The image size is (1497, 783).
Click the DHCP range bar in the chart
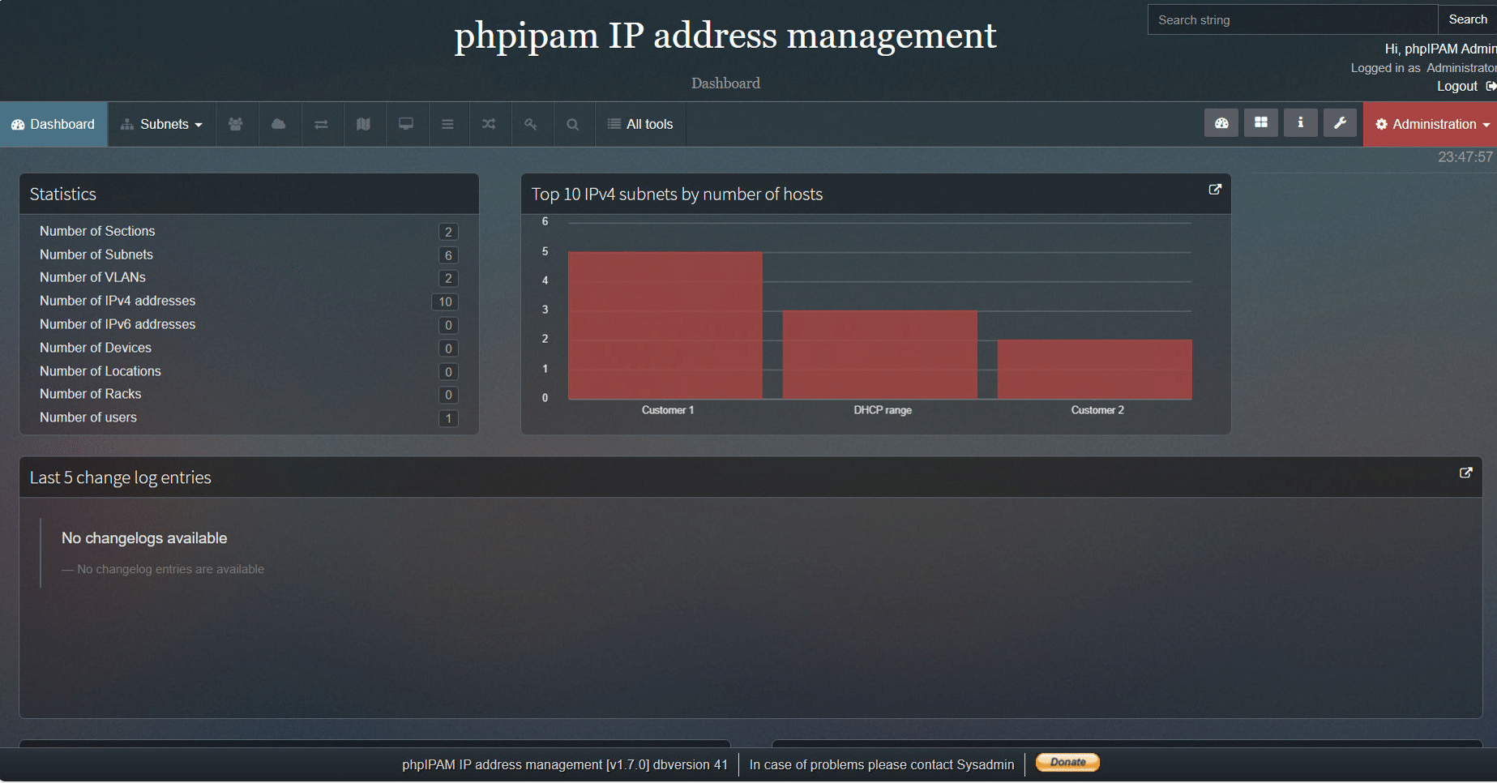tap(880, 354)
